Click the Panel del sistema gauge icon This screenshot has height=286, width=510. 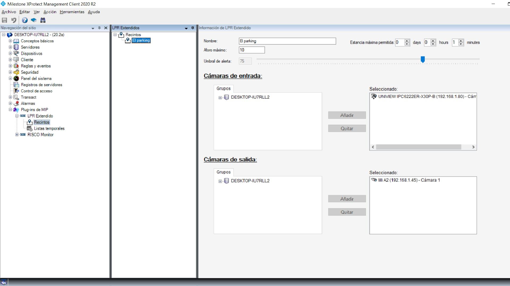point(16,78)
